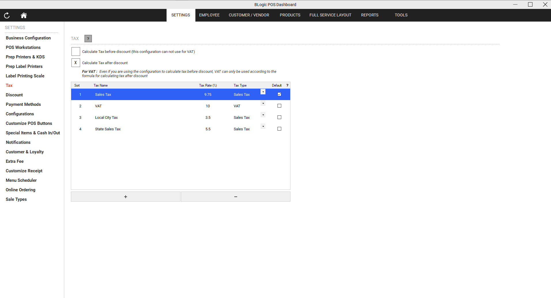Open Discount settings
Screen dimensions: 551x298
pyautogui.click(x=14, y=95)
